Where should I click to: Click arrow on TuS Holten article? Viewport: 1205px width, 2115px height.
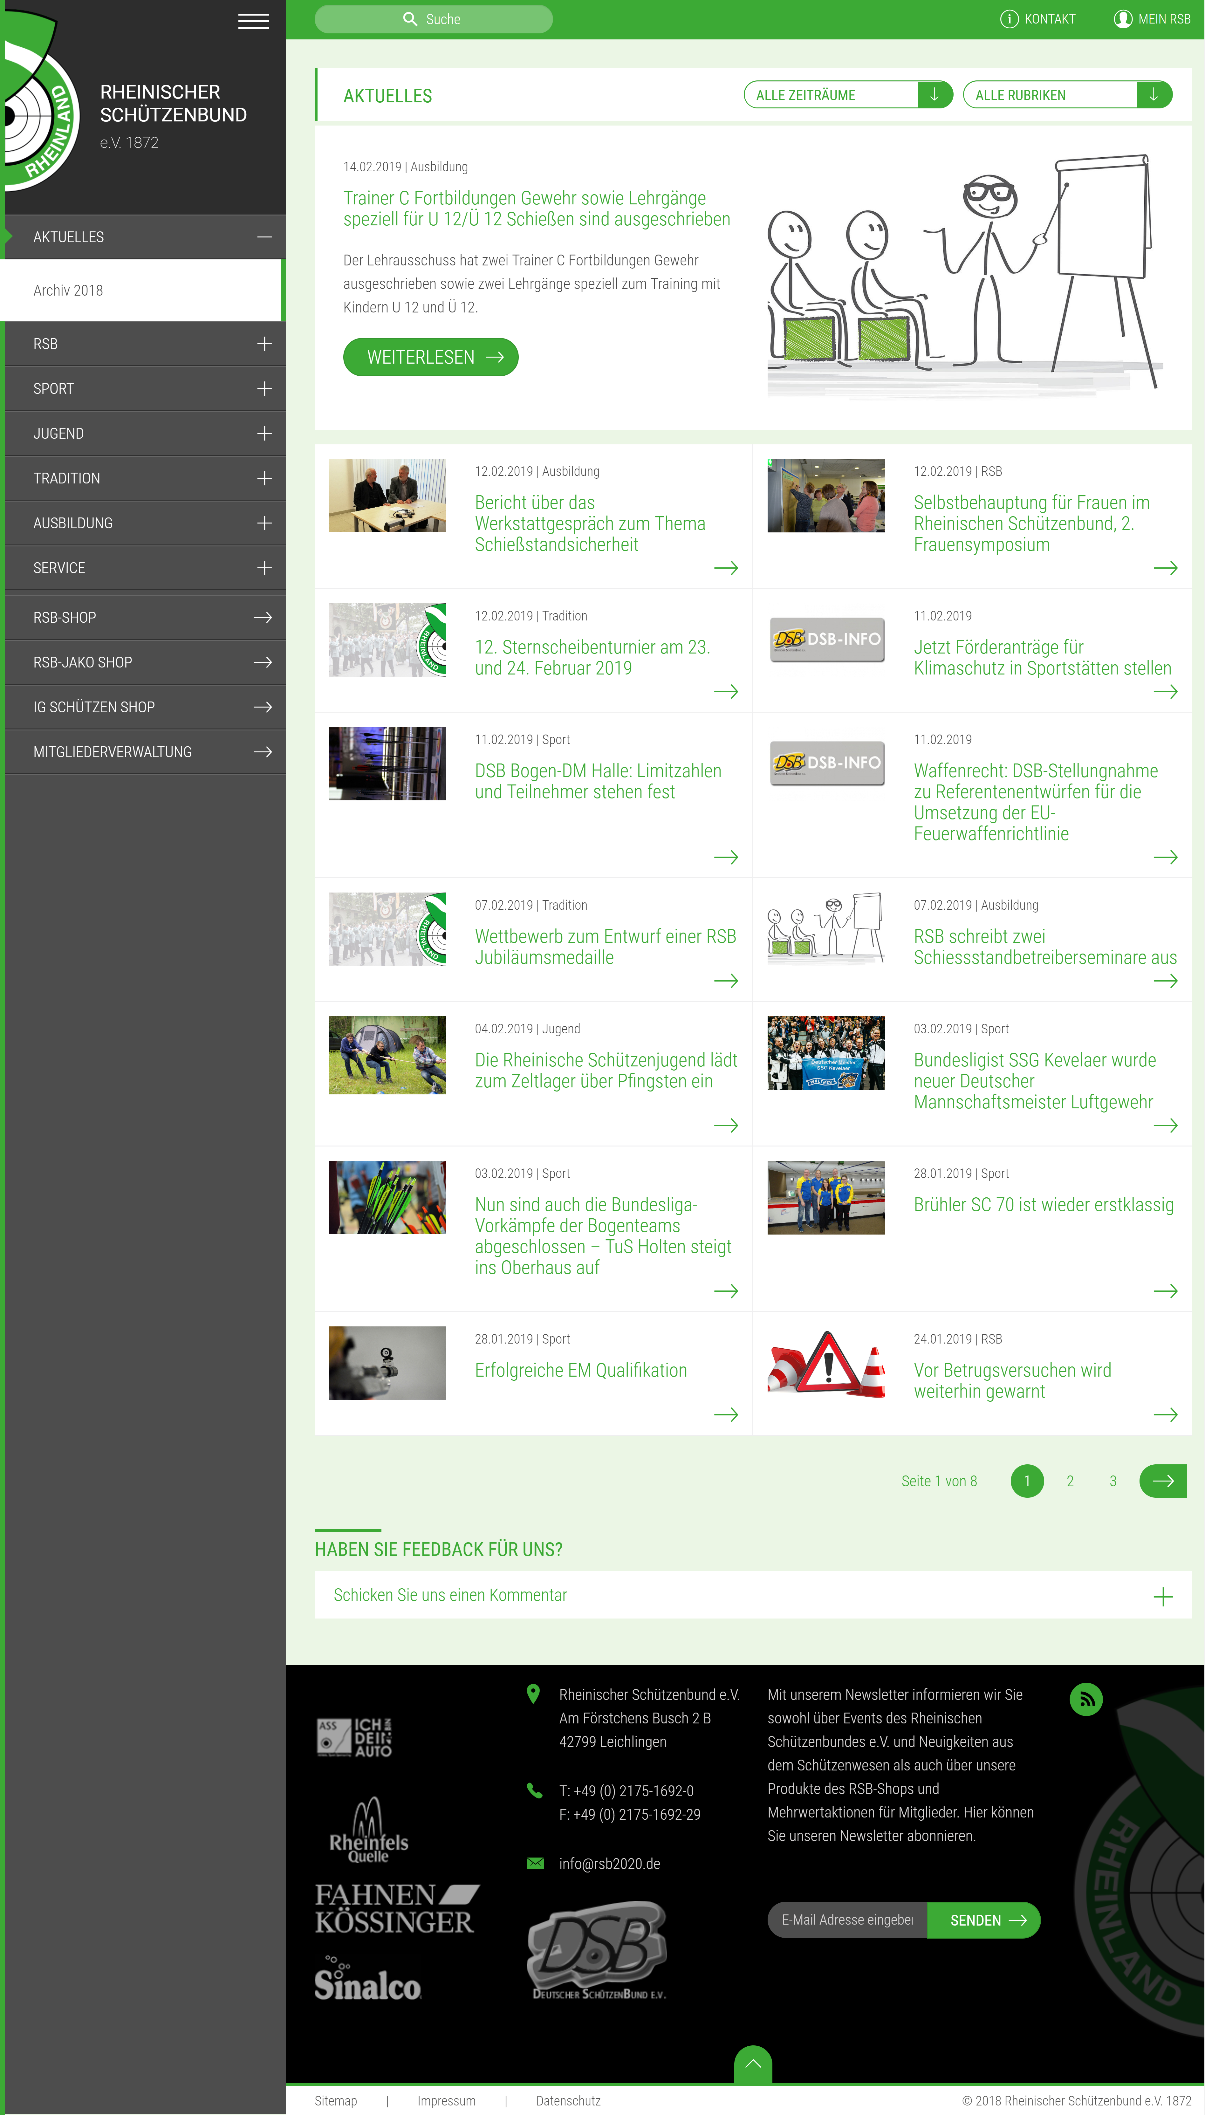click(x=726, y=1291)
